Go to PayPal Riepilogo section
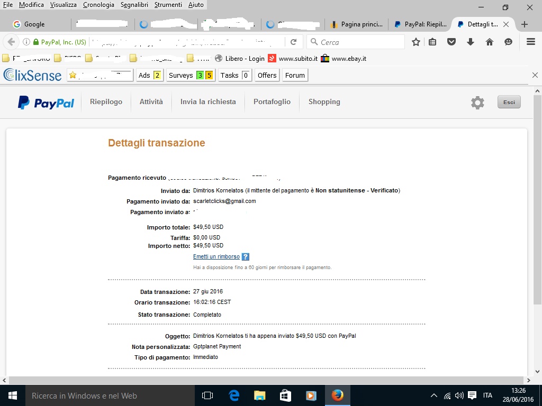This screenshot has width=542, height=406. [106, 102]
